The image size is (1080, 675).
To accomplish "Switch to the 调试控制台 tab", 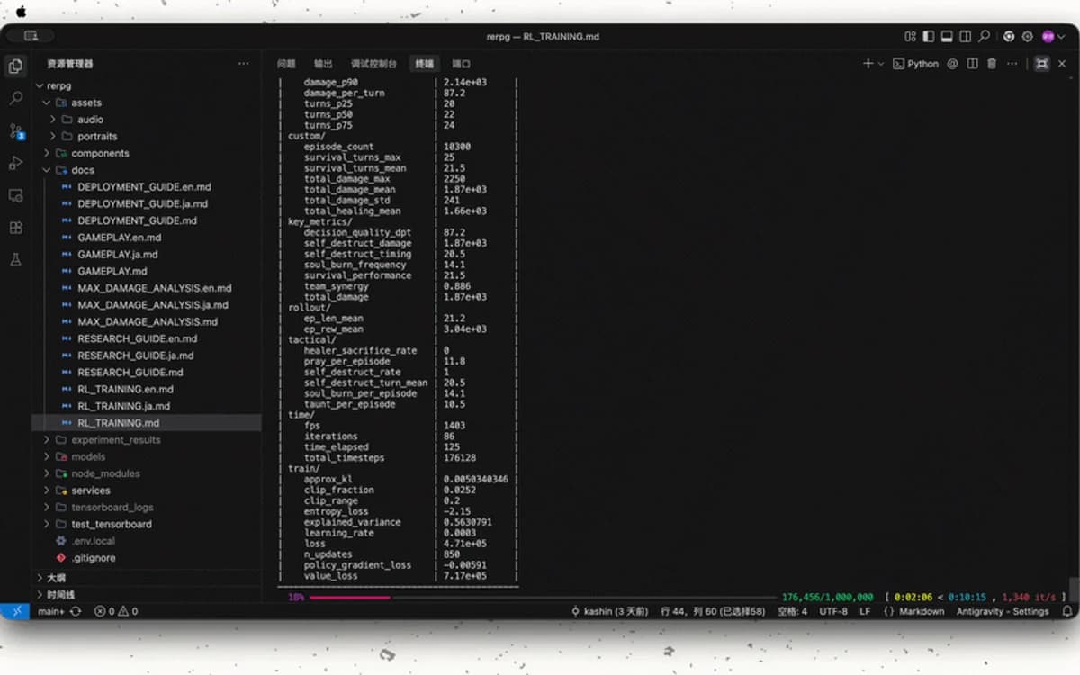I will click(x=373, y=64).
